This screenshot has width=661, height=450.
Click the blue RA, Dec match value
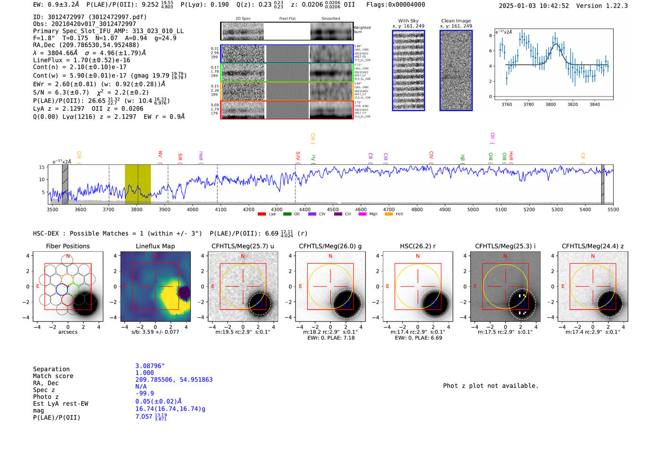(174, 380)
